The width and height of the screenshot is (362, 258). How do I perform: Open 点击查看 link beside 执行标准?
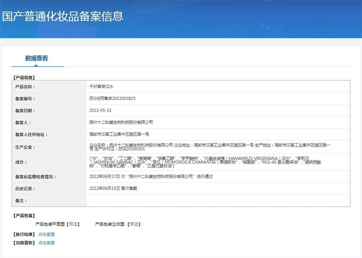pyautogui.click(x=46, y=235)
